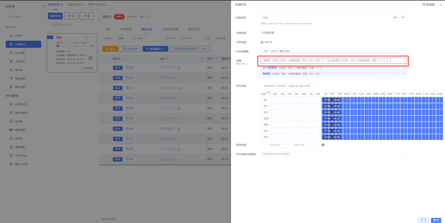
Task: Click refresh icon next to 暂停中 status badge
Action: [x=148, y=17]
